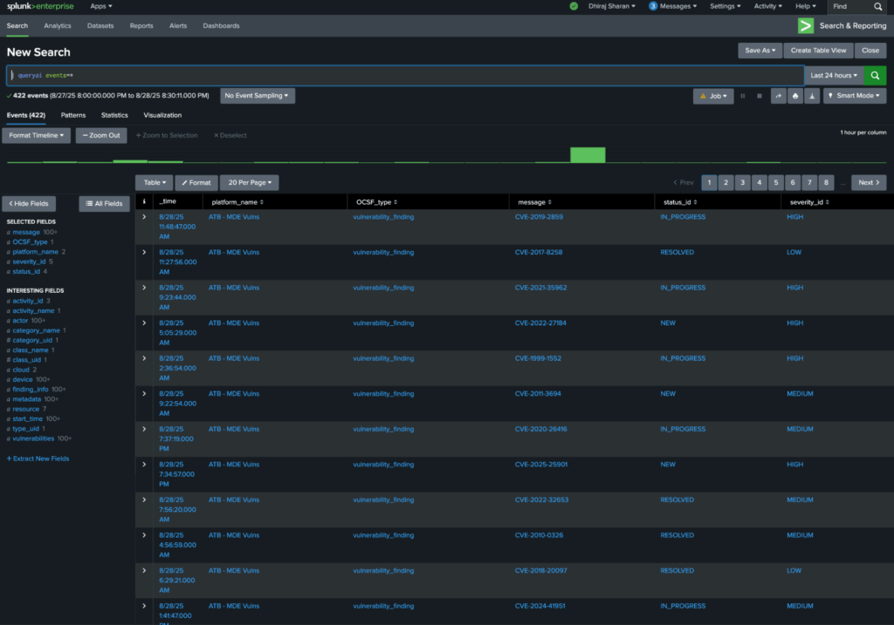Screen dimensions: 894x625
Task: Expand the CVE-1999-1552 event row
Action: (144, 358)
